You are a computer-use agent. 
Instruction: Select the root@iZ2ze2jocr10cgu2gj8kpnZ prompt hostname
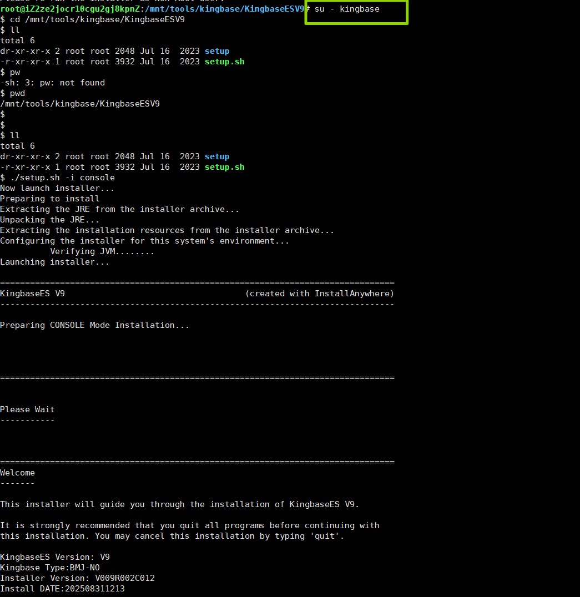70,9
